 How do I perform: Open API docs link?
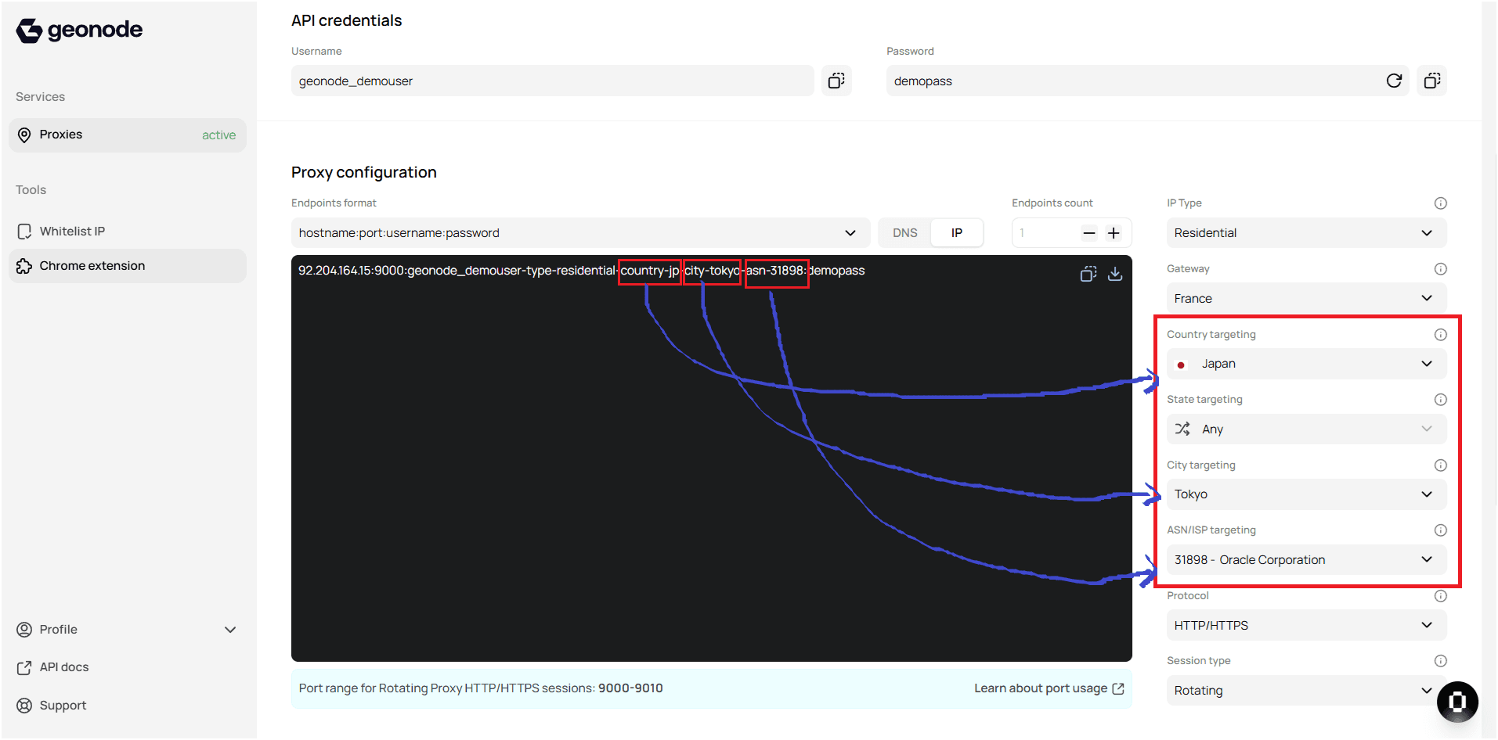pyautogui.click(x=63, y=667)
